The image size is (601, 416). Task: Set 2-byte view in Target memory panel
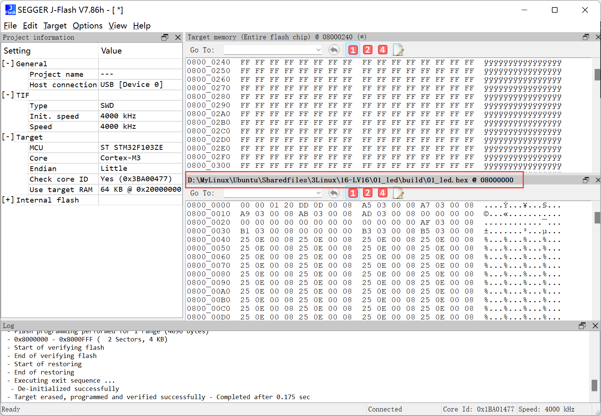pos(368,50)
